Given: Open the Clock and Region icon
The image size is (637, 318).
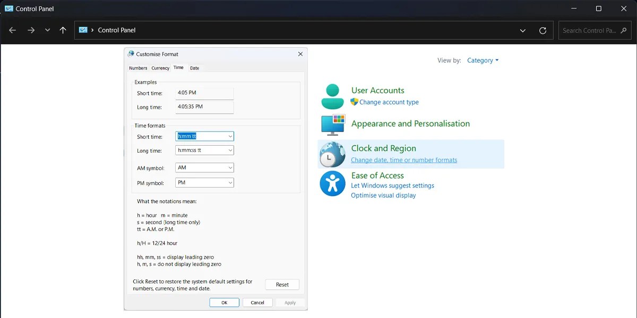Looking at the screenshot, I should coord(332,154).
